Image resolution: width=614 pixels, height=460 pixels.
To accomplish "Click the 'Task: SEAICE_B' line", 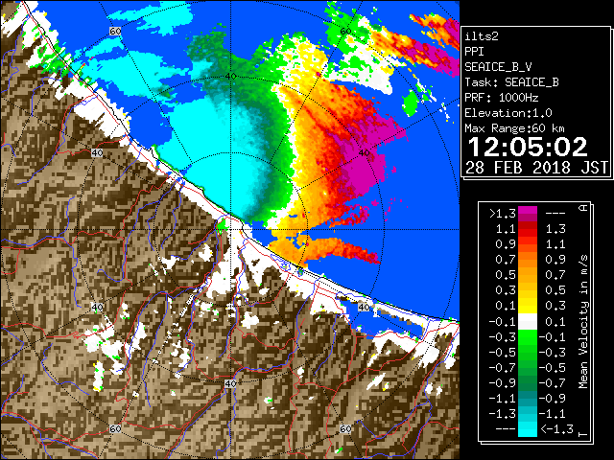I will 511,82.
